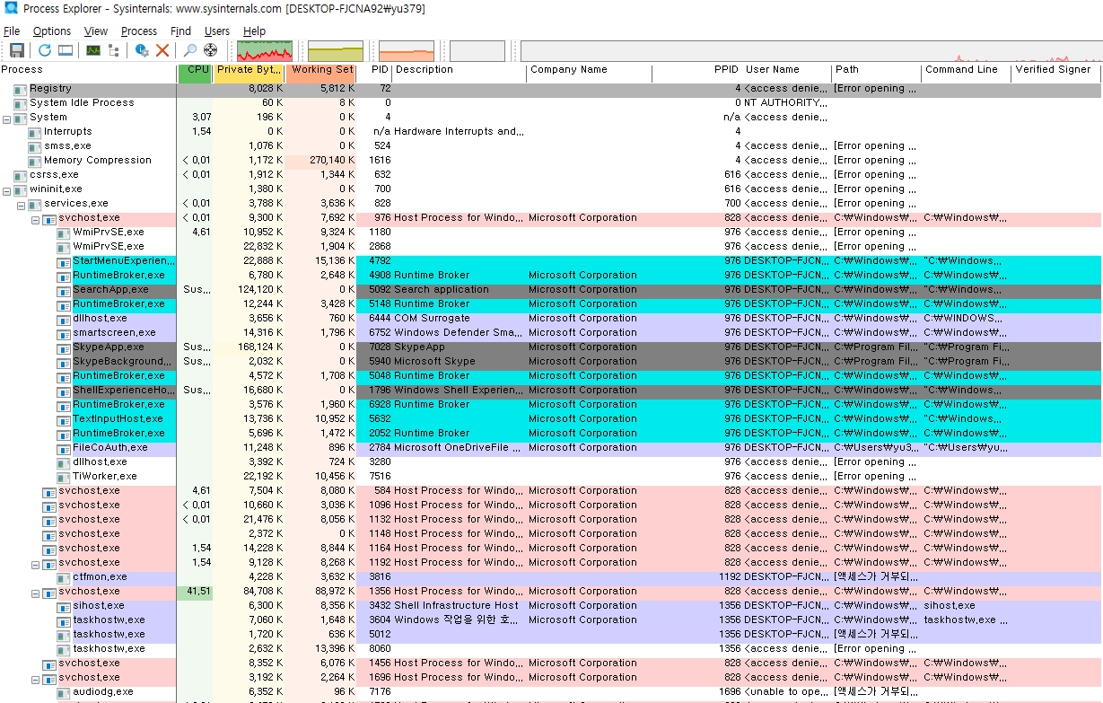Collapse the svchost.exe PID 1696 node
Image resolution: width=1103 pixels, height=703 pixels.
pyautogui.click(x=36, y=678)
